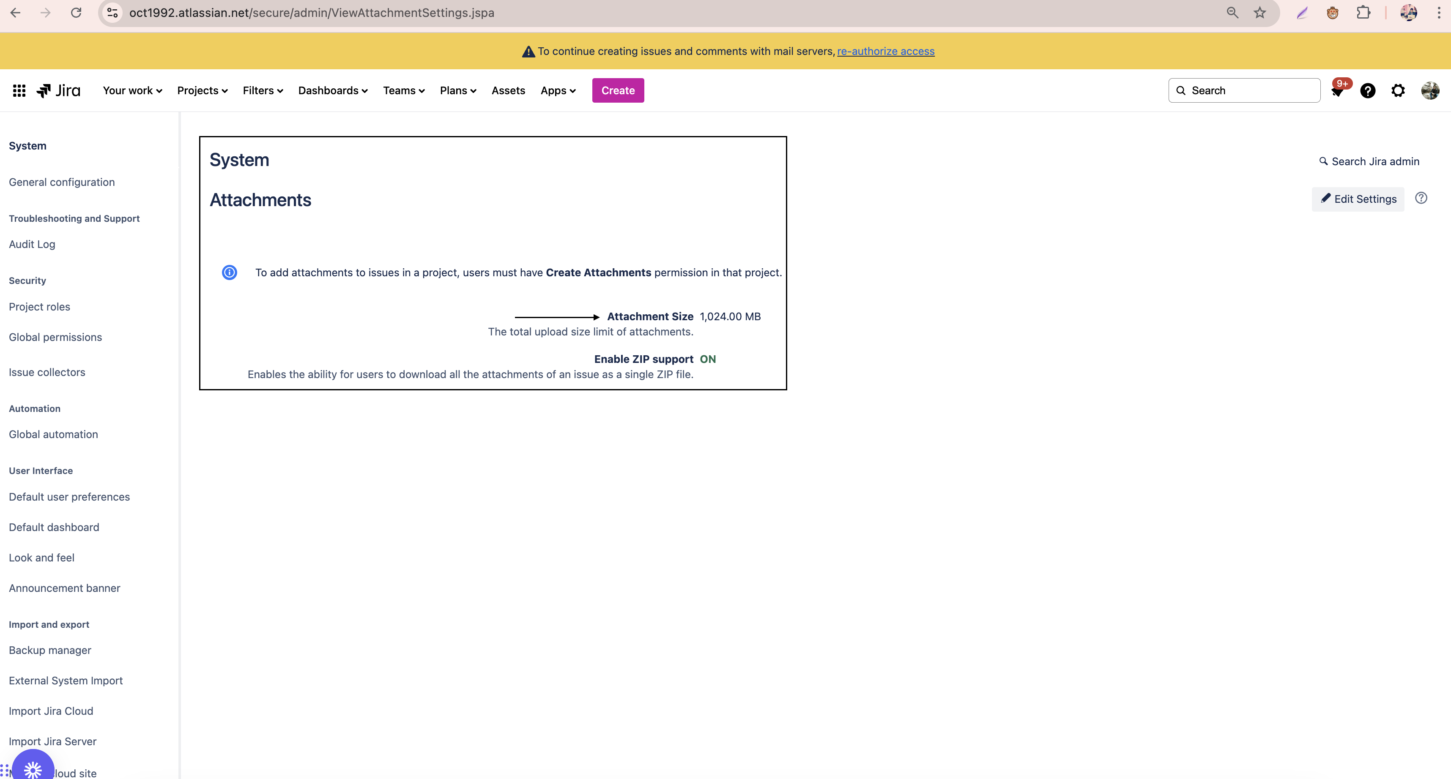The image size is (1451, 779).
Task: Open the Apps dropdown menu
Action: 558,91
